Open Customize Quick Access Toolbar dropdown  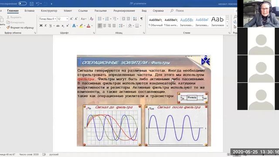pyautogui.click(x=51, y=4)
